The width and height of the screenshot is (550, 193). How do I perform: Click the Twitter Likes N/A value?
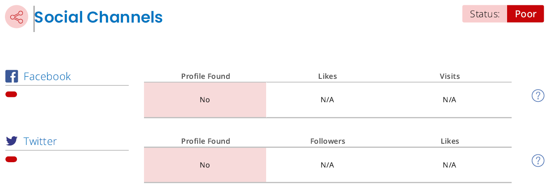pyautogui.click(x=449, y=165)
